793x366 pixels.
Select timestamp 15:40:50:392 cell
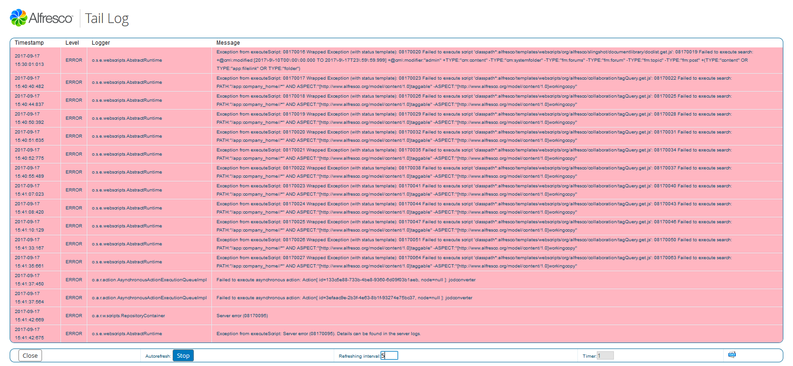36,118
